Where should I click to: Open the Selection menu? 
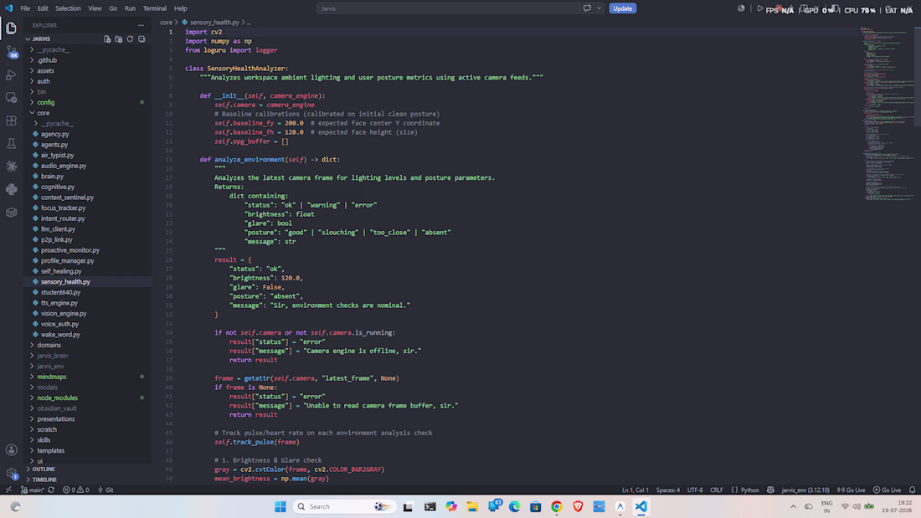(x=68, y=8)
